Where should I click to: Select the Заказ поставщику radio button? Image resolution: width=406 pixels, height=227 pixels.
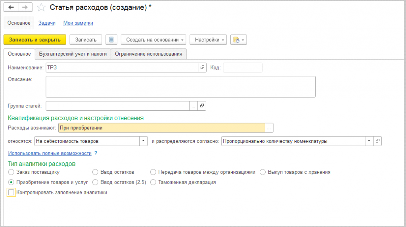(11, 172)
